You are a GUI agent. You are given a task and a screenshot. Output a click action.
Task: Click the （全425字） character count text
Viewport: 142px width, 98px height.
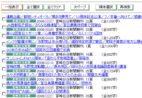click(x=109, y=63)
